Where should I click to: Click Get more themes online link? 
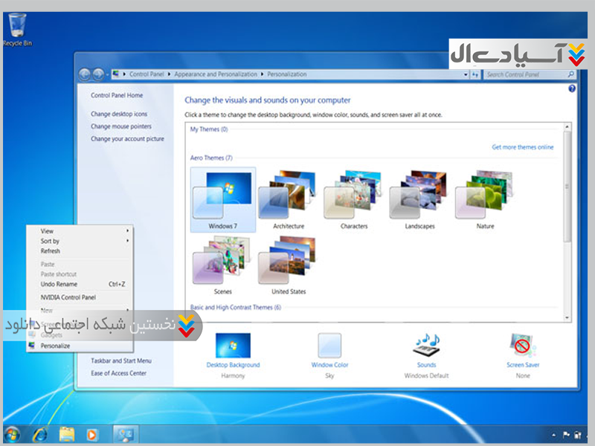[522, 147]
